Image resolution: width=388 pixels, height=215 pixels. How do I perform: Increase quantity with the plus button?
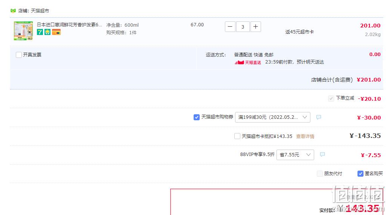pyautogui.click(x=256, y=27)
